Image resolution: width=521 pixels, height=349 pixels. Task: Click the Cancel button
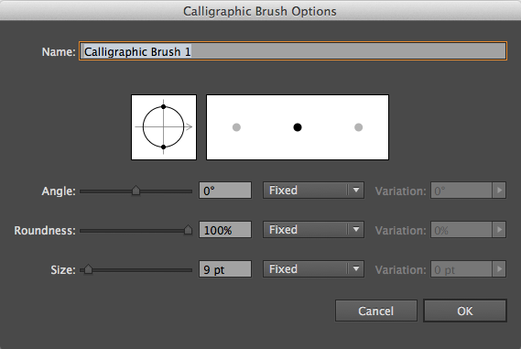click(x=376, y=311)
